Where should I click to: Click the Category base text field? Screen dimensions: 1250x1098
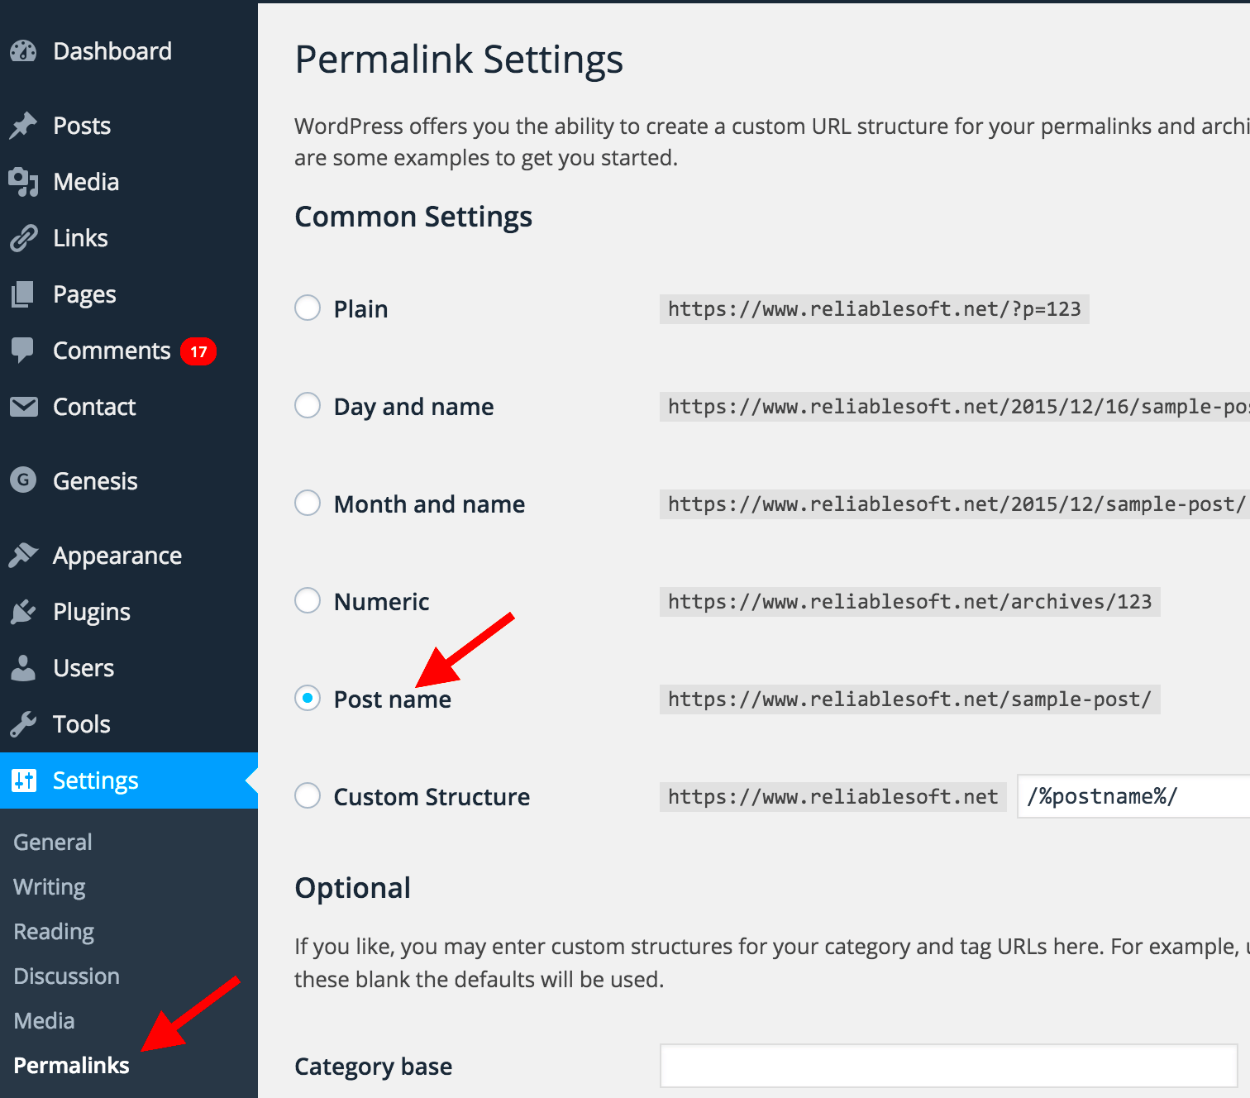click(x=947, y=1066)
